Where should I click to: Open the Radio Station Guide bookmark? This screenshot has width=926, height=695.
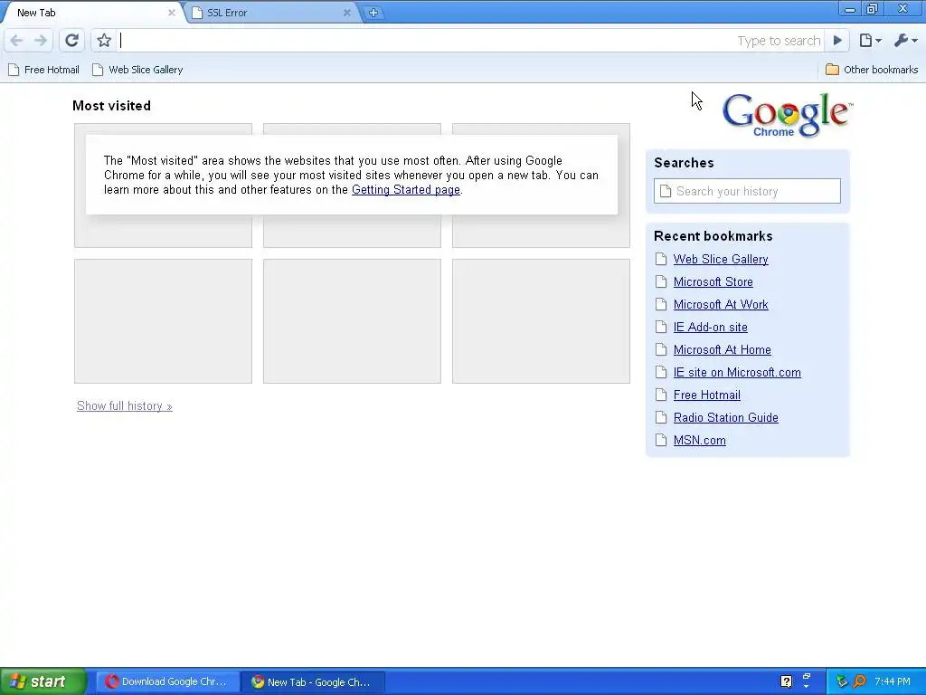[x=725, y=418]
